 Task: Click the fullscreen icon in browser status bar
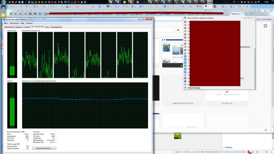pyautogui.click(x=257, y=152)
